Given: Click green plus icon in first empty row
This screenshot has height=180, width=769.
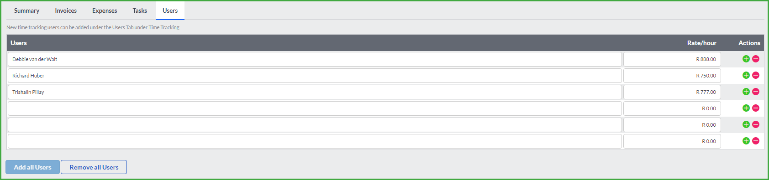Looking at the screenshot, I should click(746, 108).
